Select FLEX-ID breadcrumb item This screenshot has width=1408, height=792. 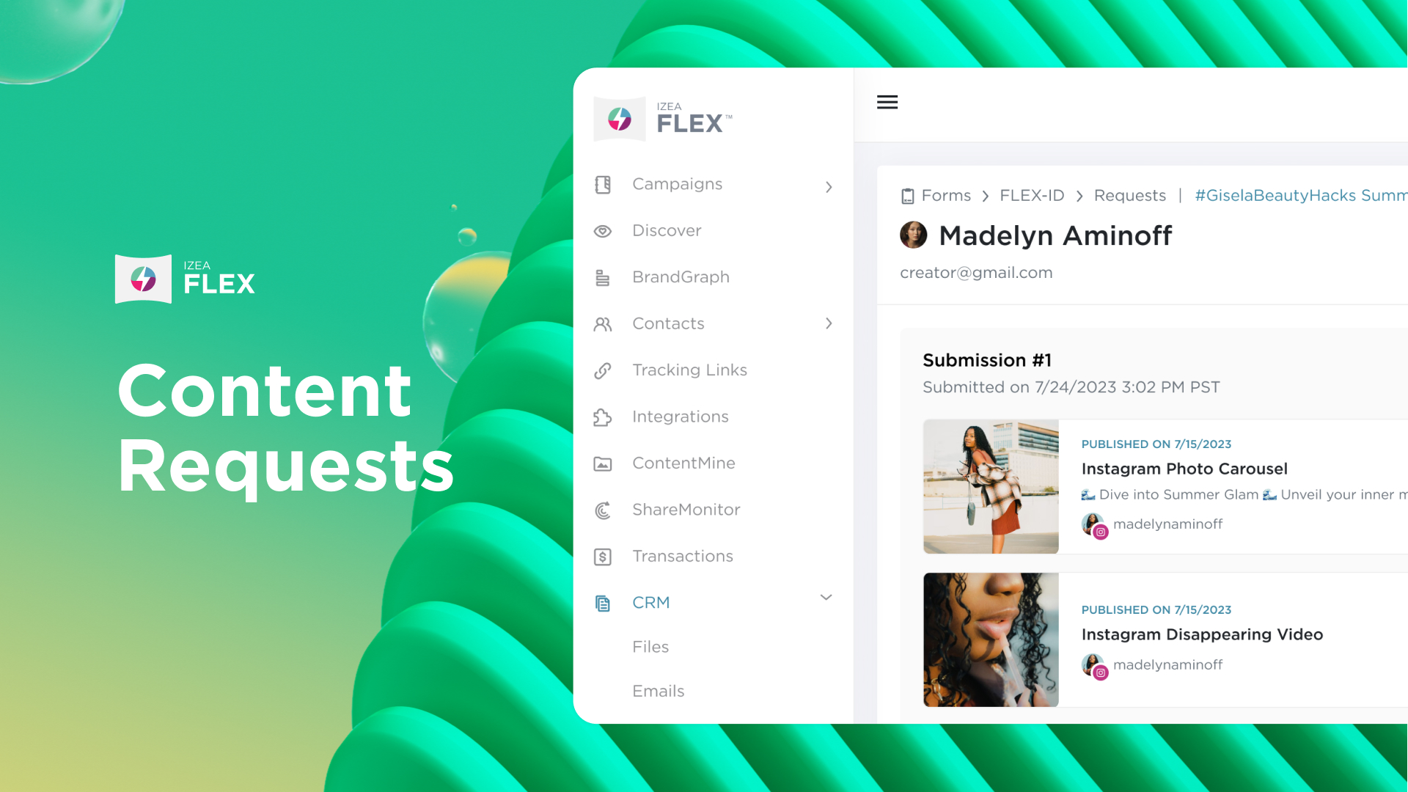tap(1031, 194)
